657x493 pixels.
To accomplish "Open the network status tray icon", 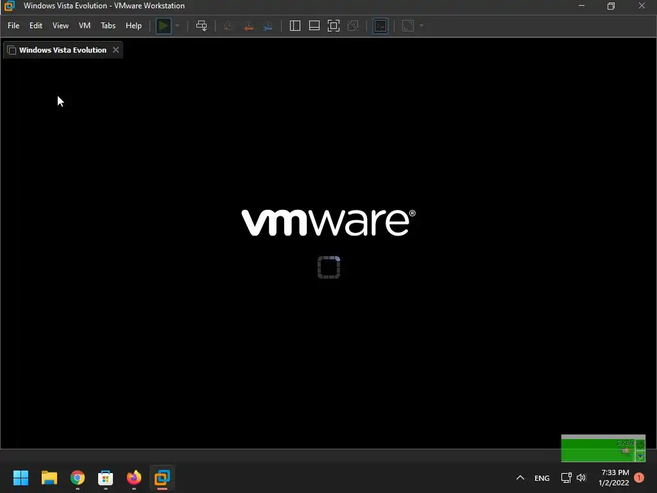I will pos(567,478).
